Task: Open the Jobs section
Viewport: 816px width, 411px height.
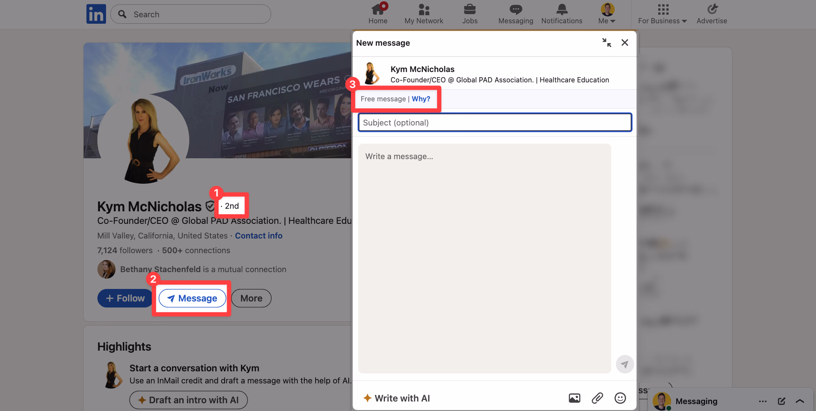Action: click(x=470, y=14)
